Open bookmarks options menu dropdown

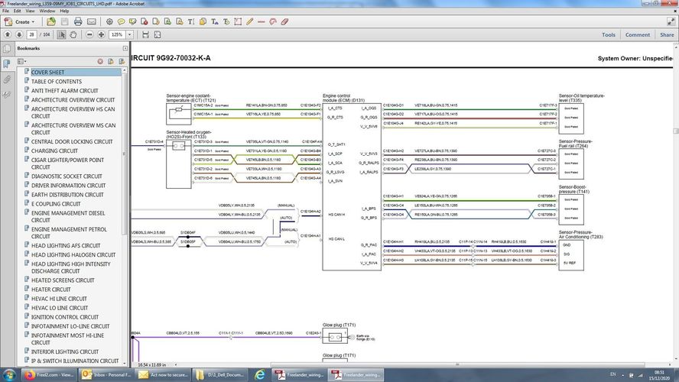coord(22,61)
